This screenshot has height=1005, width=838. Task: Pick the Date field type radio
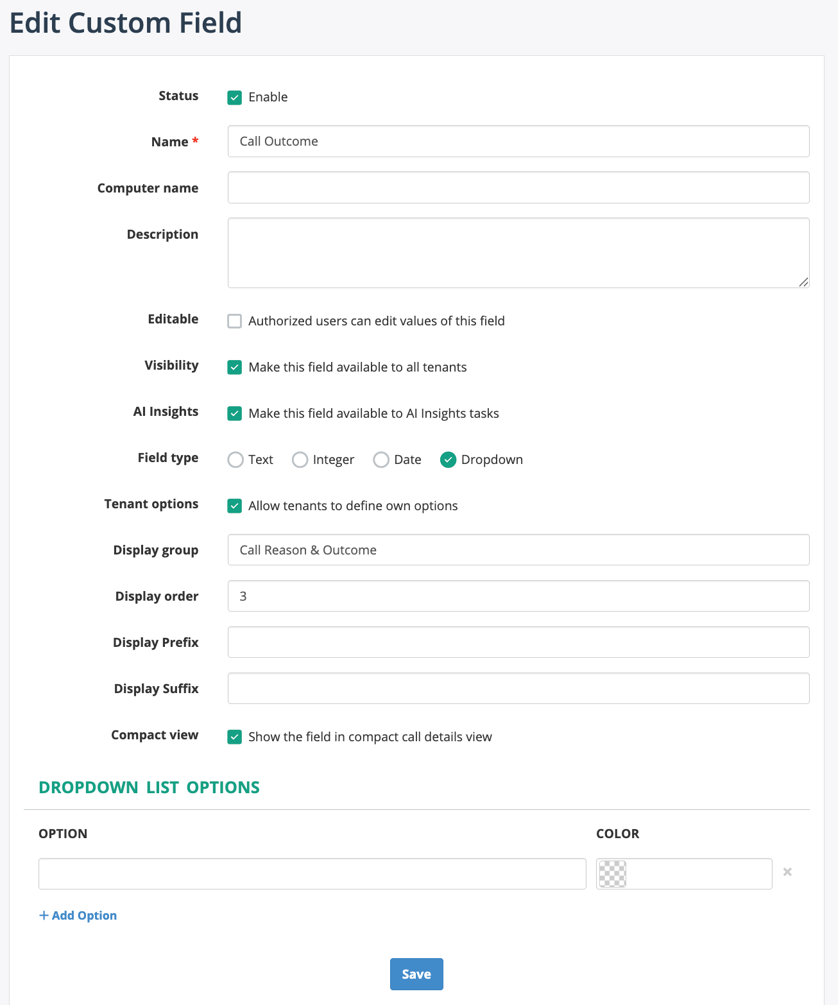pyautogui.click(x=381, y=460)
